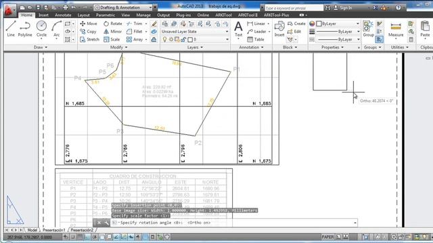Image resolution: width=433 pixels, height=243 pixels.
Task: Click Create block tool
Action: (296, 24)
